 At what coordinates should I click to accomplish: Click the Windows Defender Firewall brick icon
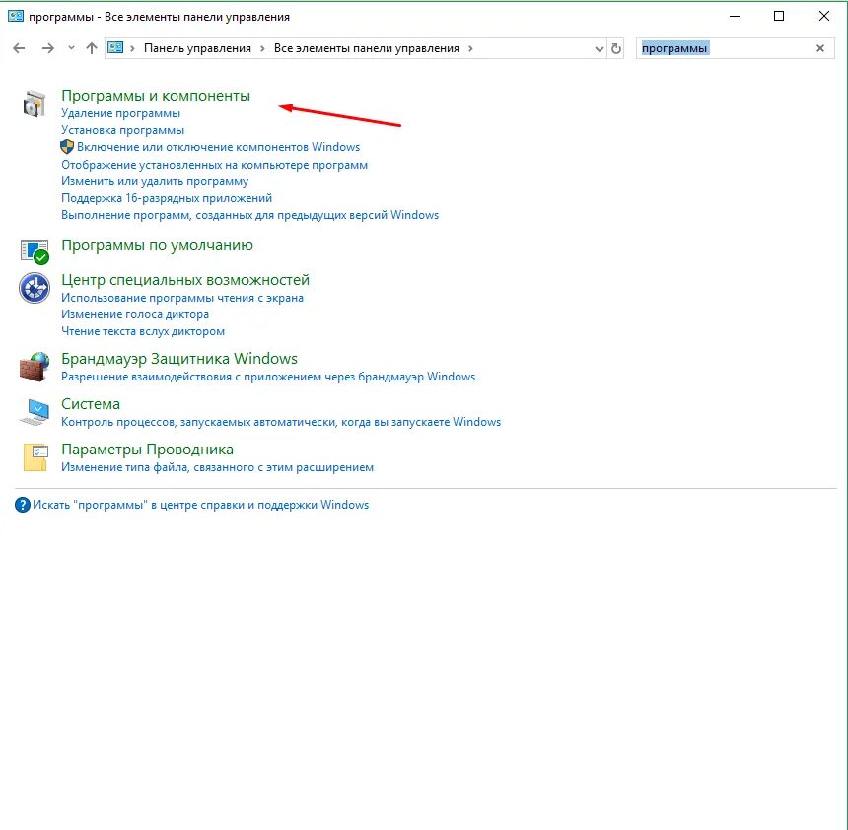coord(35,367)
